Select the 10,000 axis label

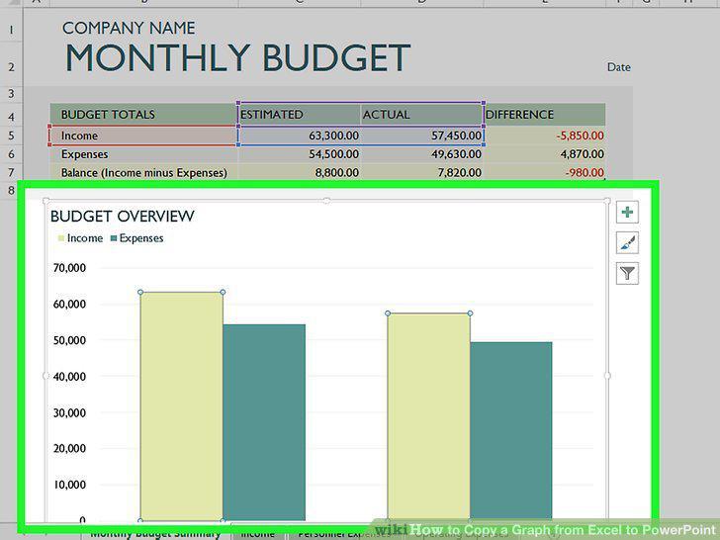point(70,485)
